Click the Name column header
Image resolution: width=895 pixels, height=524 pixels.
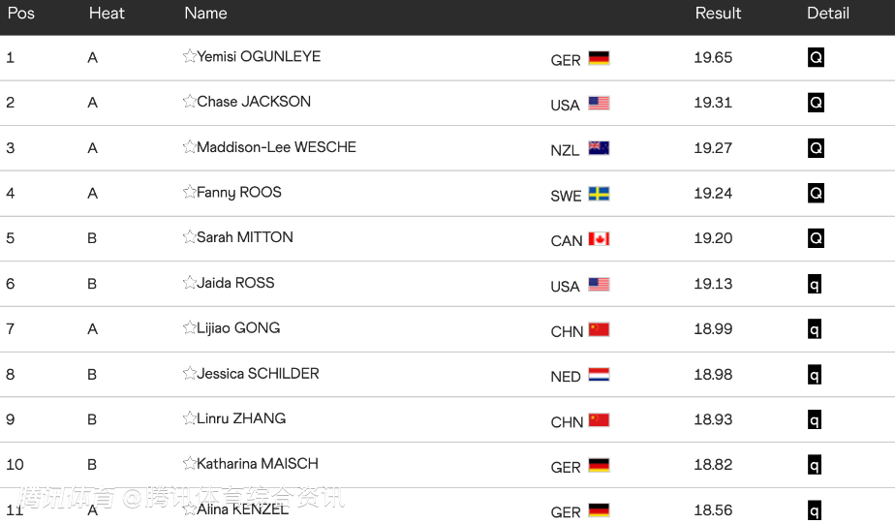tap(205, 14)
